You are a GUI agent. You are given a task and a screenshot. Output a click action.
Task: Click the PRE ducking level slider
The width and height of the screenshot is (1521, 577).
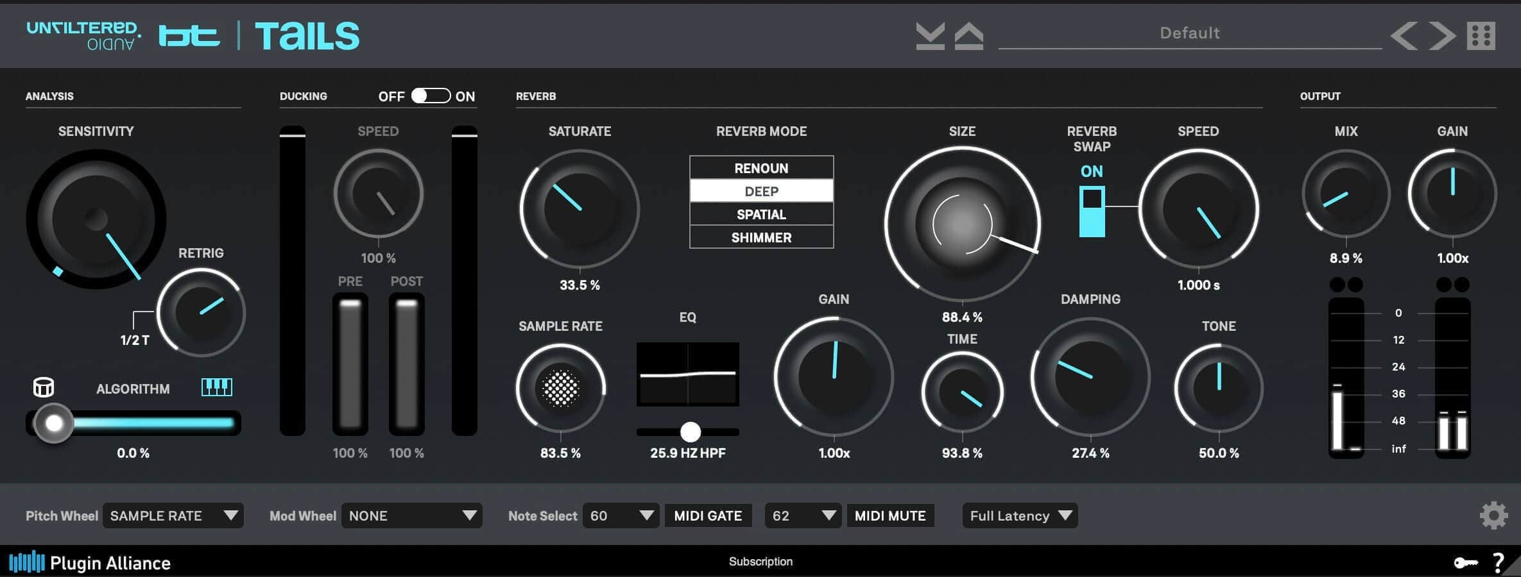[x=350, y=364]
